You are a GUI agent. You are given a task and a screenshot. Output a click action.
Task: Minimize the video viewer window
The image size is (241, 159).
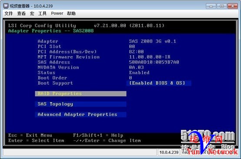tap(211, 6)
